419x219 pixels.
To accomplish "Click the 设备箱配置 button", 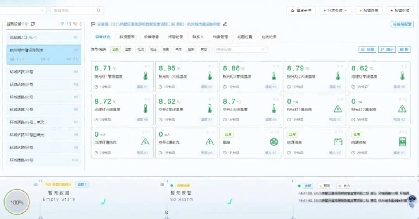I will [402, 24].
